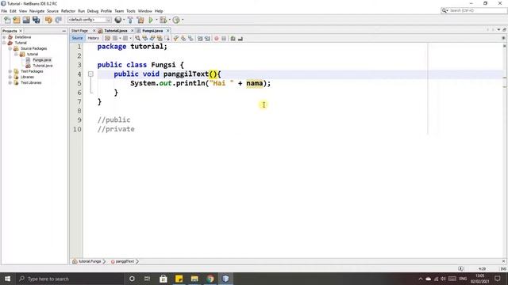Click the Build Project hammer icon
The image size is (508, 285).
(130, 20)
